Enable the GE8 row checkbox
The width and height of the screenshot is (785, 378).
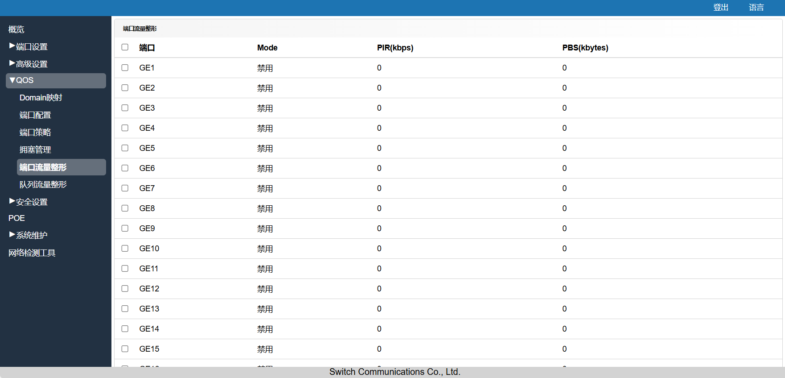point(125,208)
